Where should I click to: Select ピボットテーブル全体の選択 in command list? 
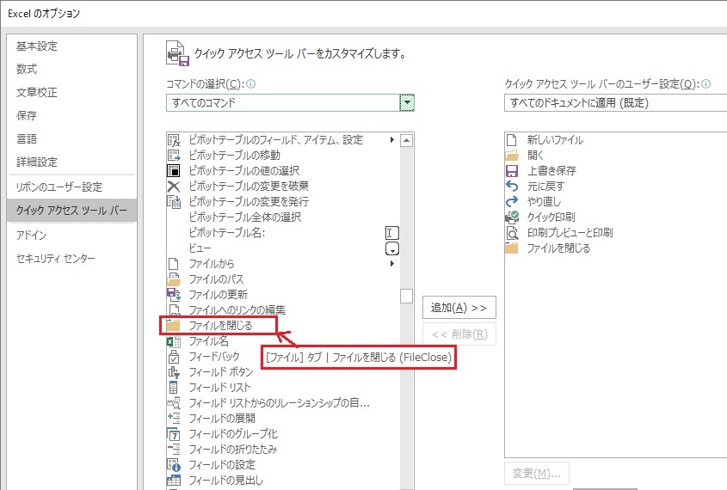[x=245, y=217]
